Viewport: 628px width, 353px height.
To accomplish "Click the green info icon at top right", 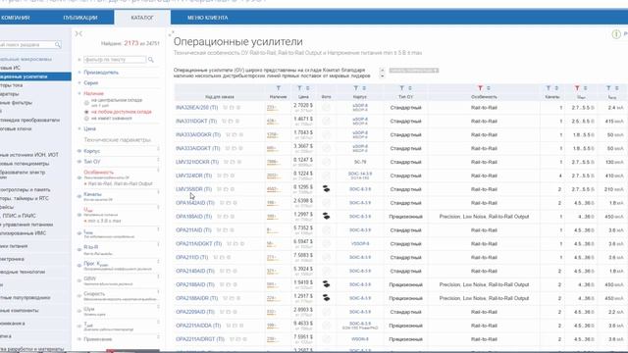I will [x=616, y=34].
